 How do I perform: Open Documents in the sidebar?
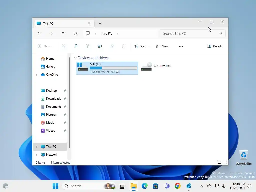54,106
